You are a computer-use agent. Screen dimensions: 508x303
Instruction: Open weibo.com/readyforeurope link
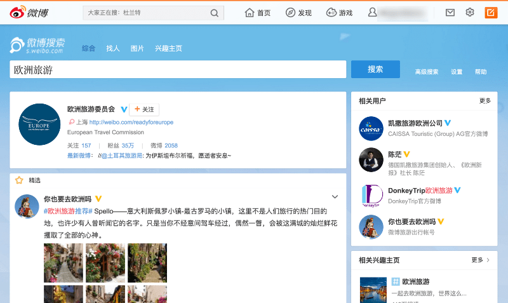[131, 122]
